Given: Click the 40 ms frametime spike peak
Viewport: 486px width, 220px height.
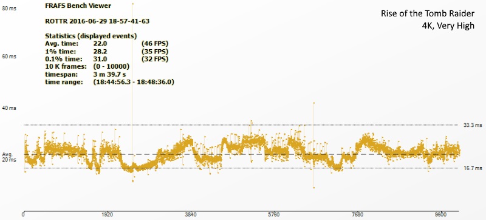Looking at the screenshot, I should point(313,103).
